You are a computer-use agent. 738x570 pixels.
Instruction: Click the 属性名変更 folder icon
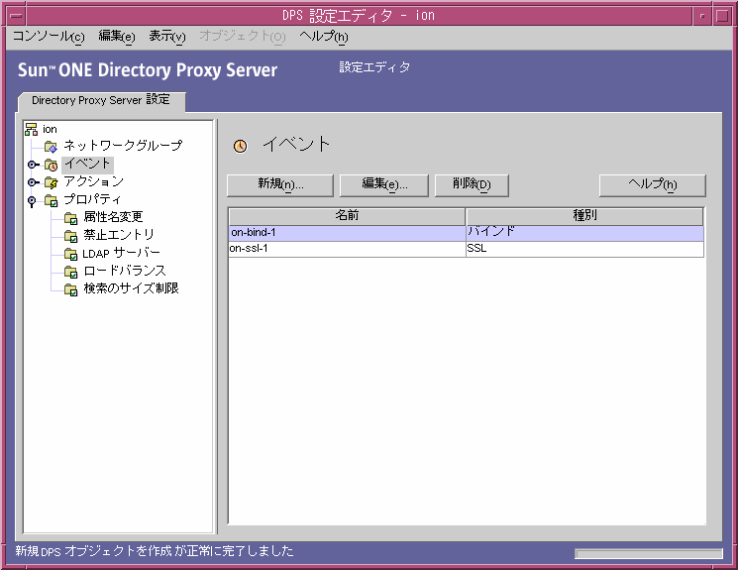70,218
